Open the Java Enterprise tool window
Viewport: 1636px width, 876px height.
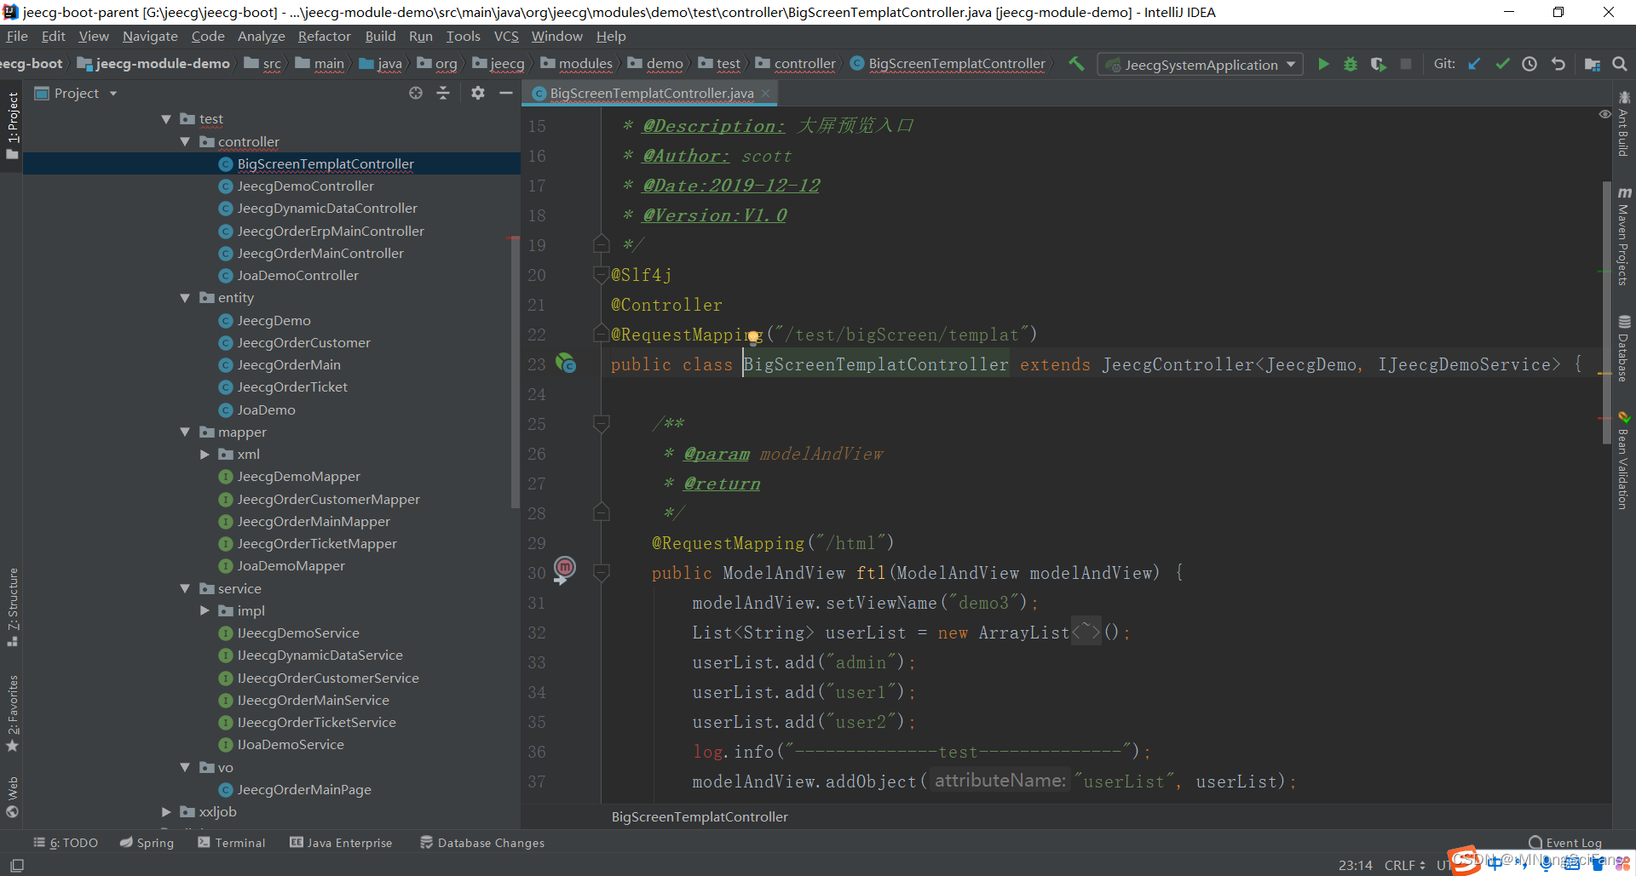click(341, 843)
